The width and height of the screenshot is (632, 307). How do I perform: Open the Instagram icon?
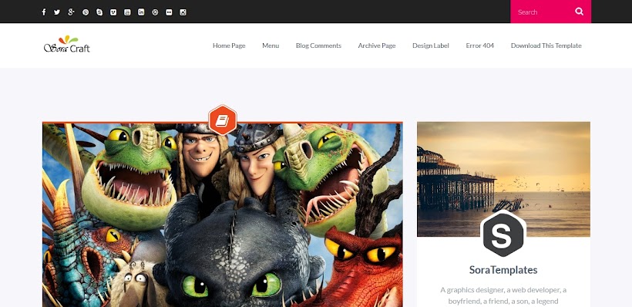click(x=183, y=12)
